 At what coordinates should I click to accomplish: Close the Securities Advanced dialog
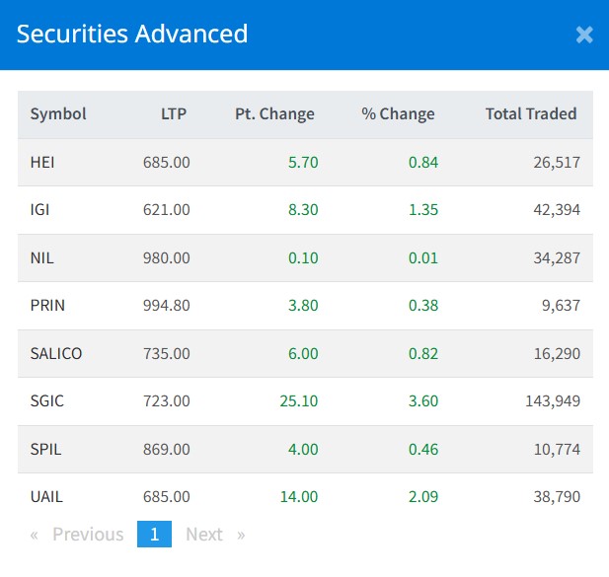point(584,35)
